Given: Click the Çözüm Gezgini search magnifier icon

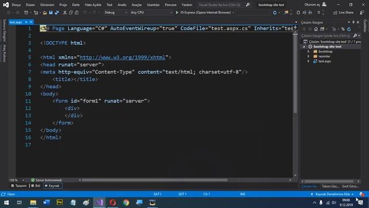Looking at the screenshot, I should [x=355, y=36].
